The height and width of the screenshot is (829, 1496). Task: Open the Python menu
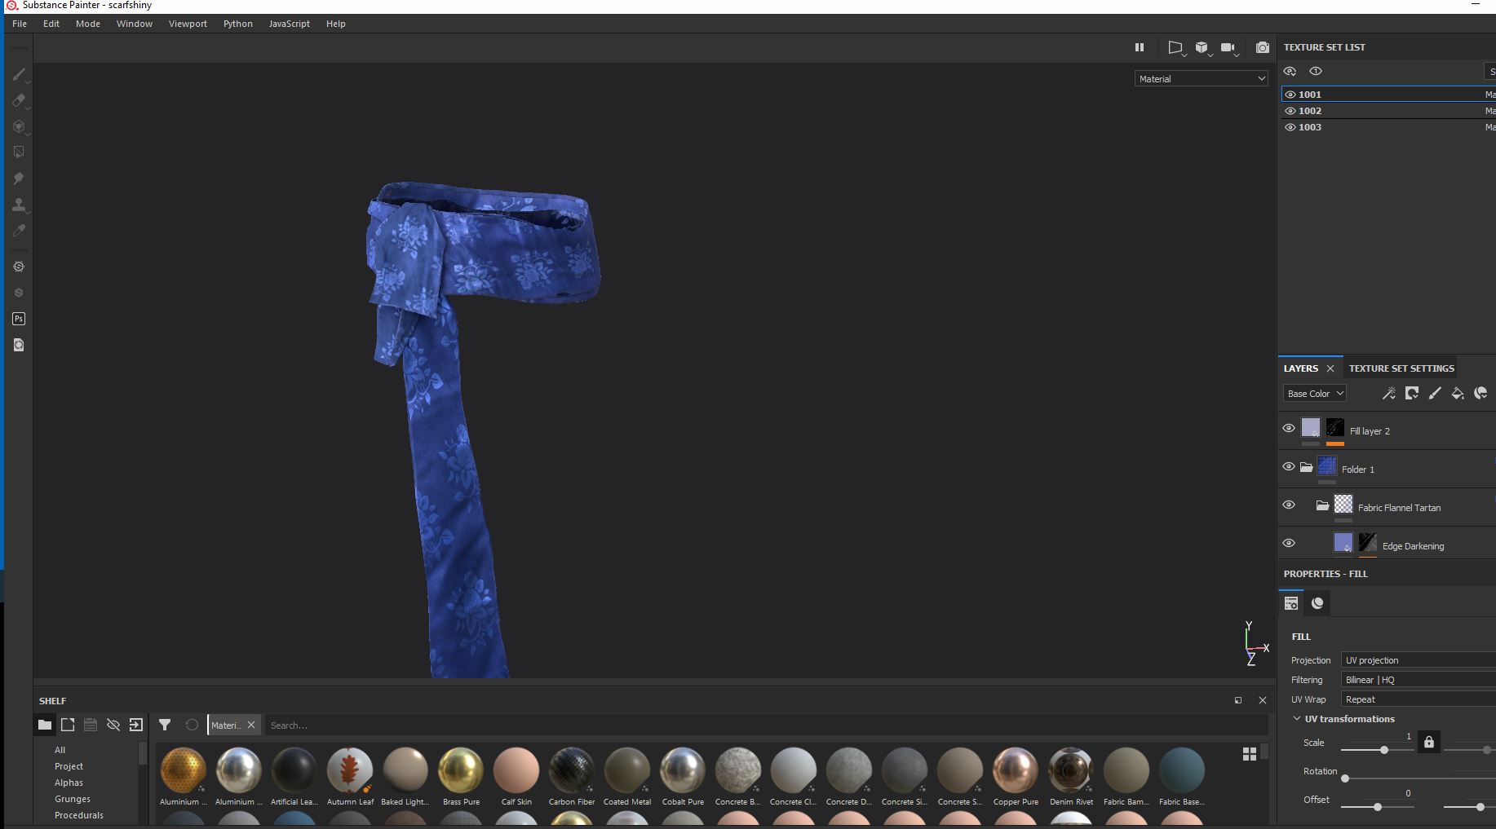(x=238, y=24)
